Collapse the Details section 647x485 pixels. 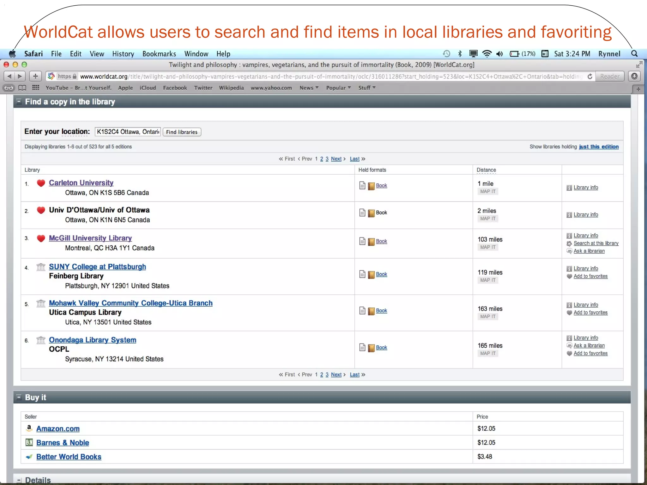(19, 480)
